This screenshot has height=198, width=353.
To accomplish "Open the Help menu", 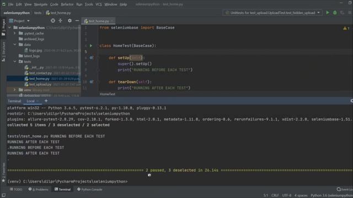I will (123, 4).
